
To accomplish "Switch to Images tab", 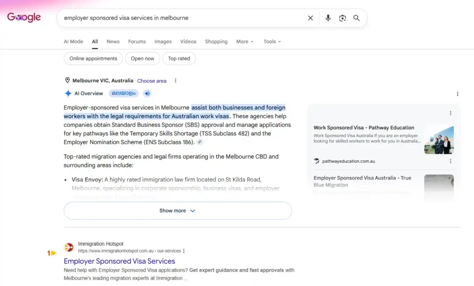I will [163, 42].
